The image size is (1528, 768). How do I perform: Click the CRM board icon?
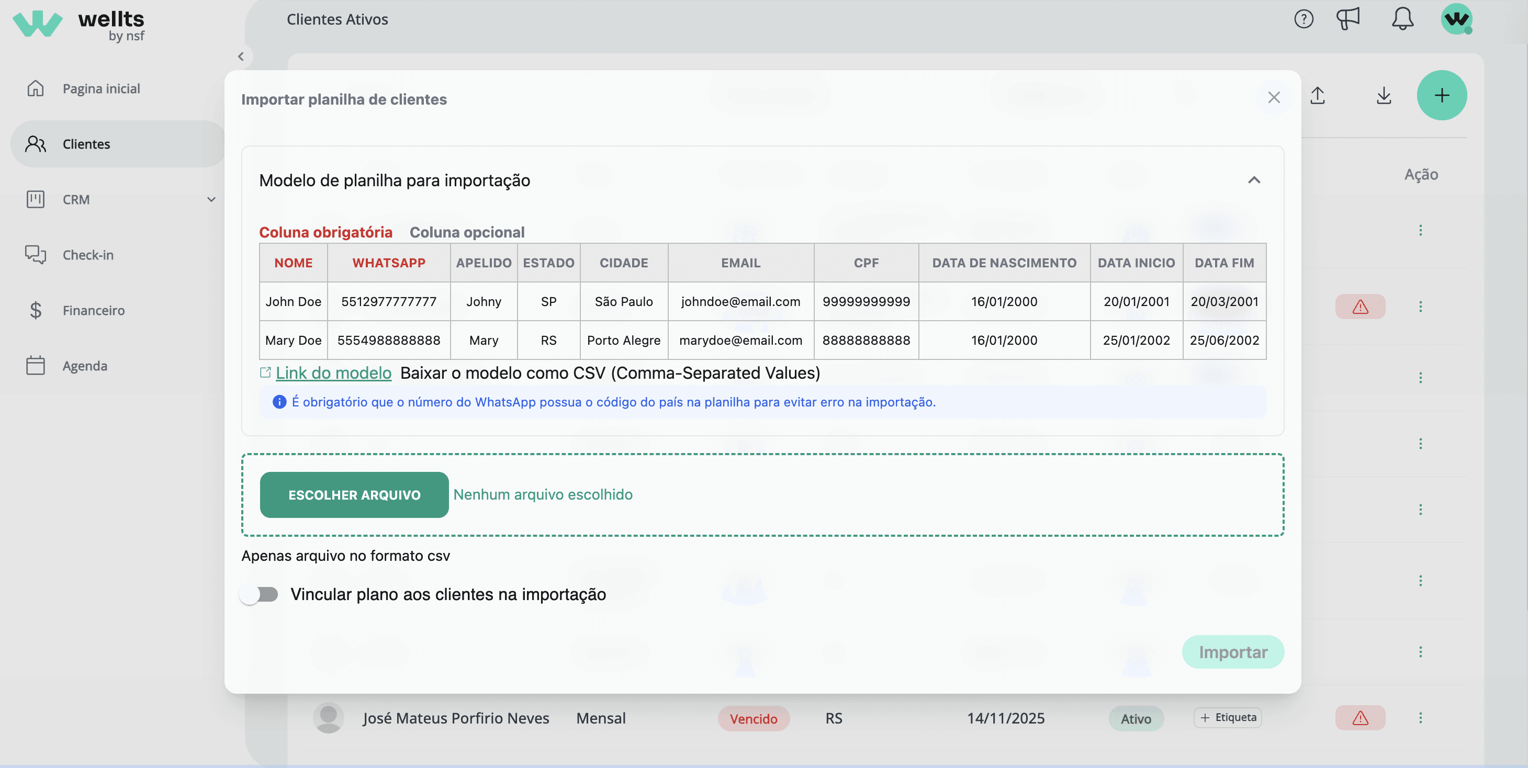[36, 199]
